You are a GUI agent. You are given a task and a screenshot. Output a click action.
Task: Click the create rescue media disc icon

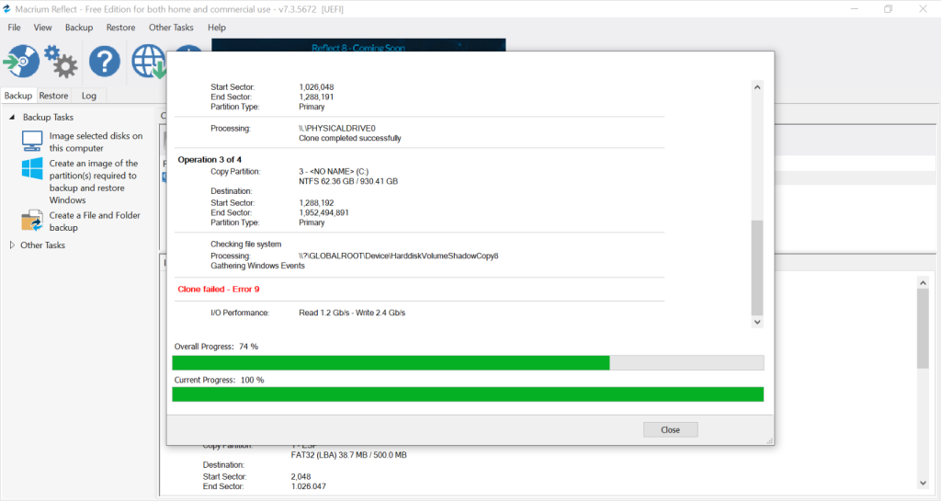click(20, 62)
